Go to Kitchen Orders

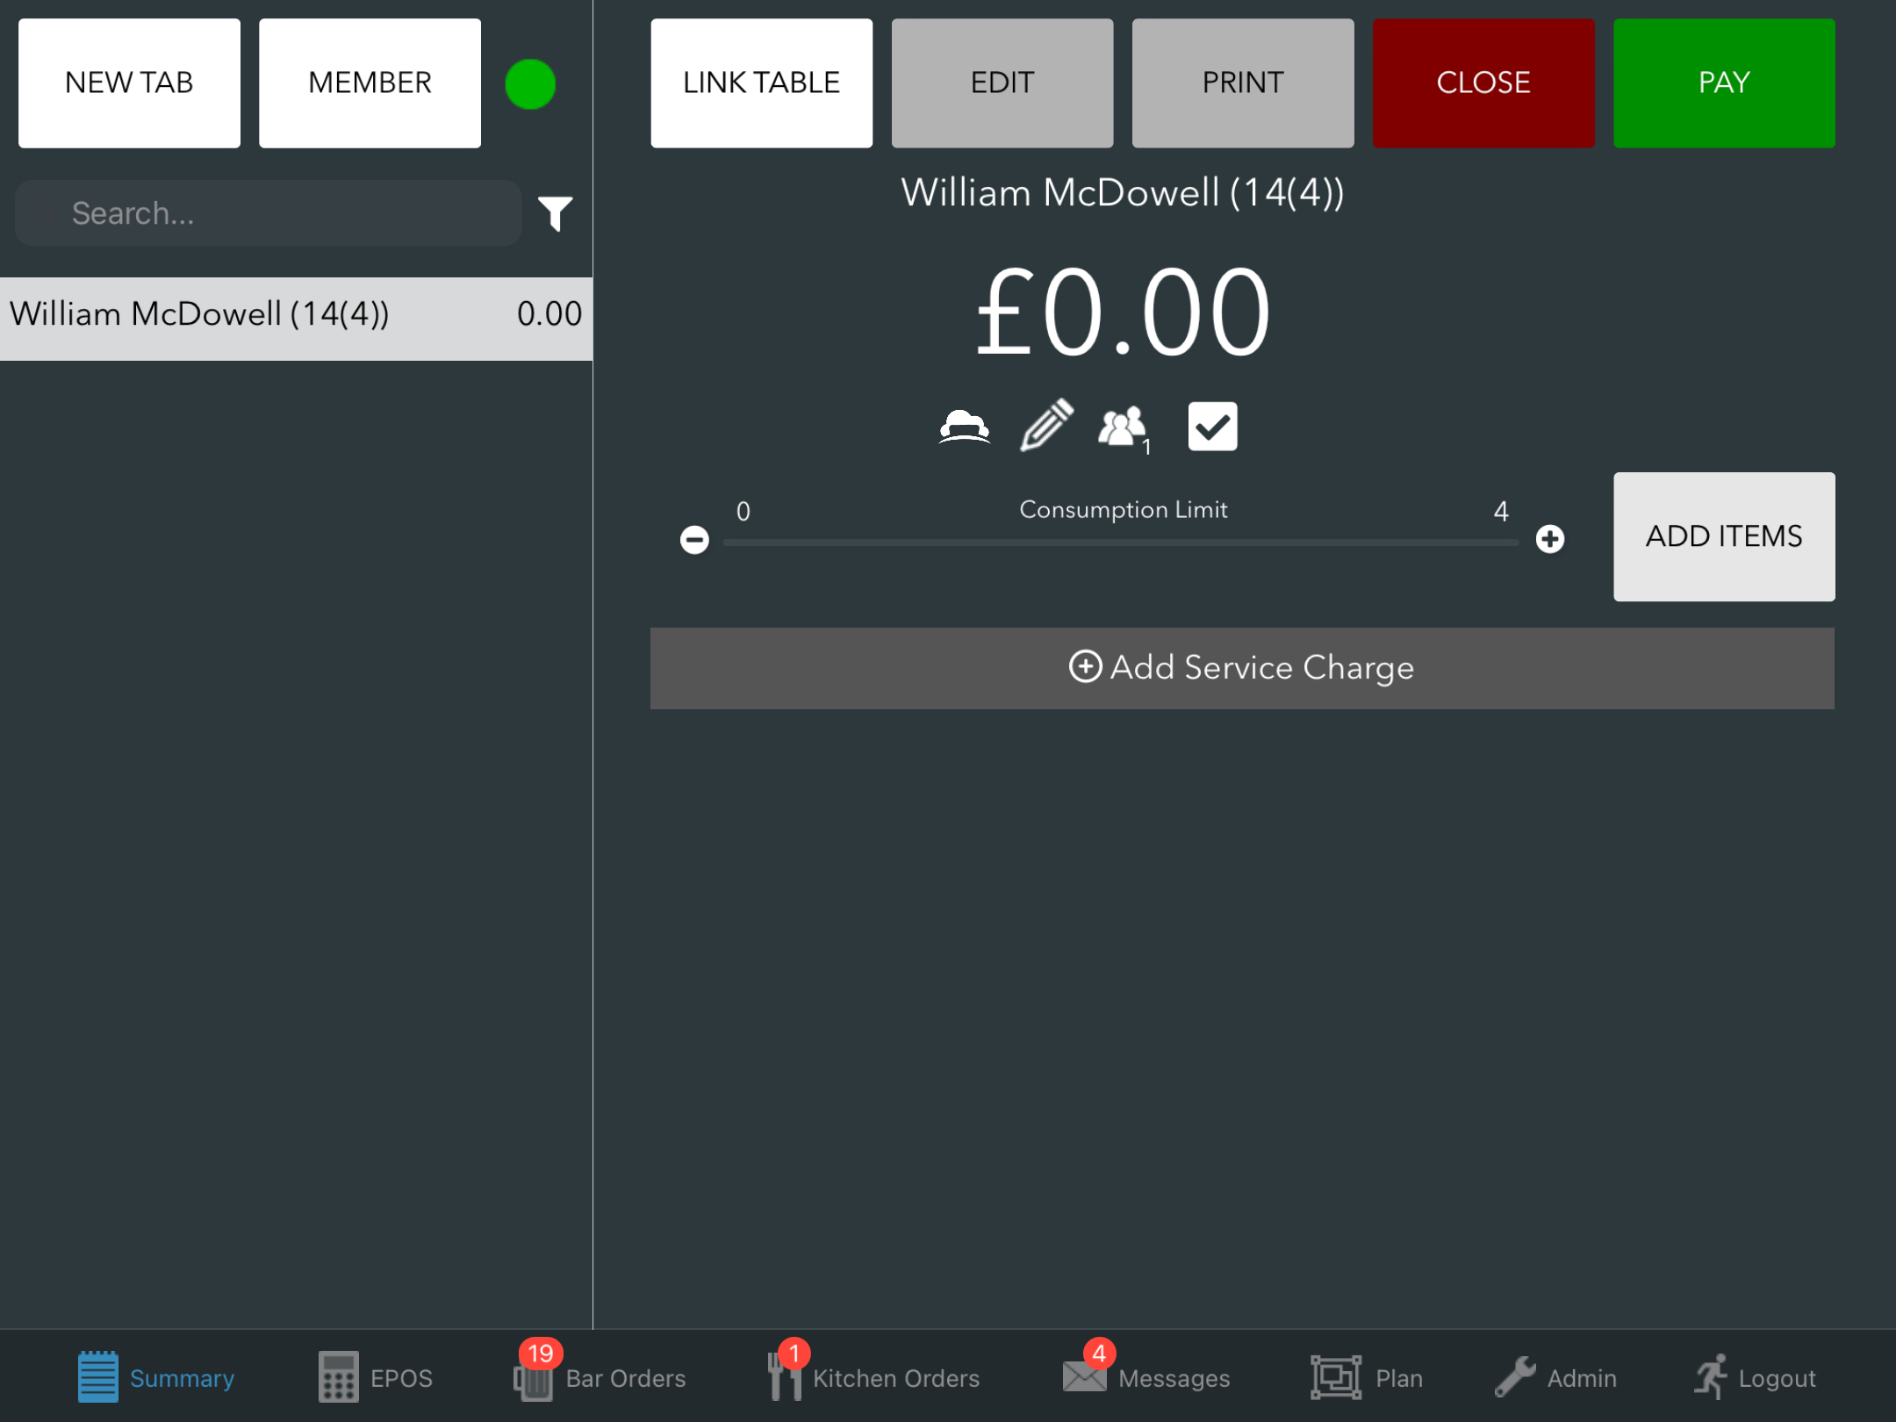click(873, 1377)
